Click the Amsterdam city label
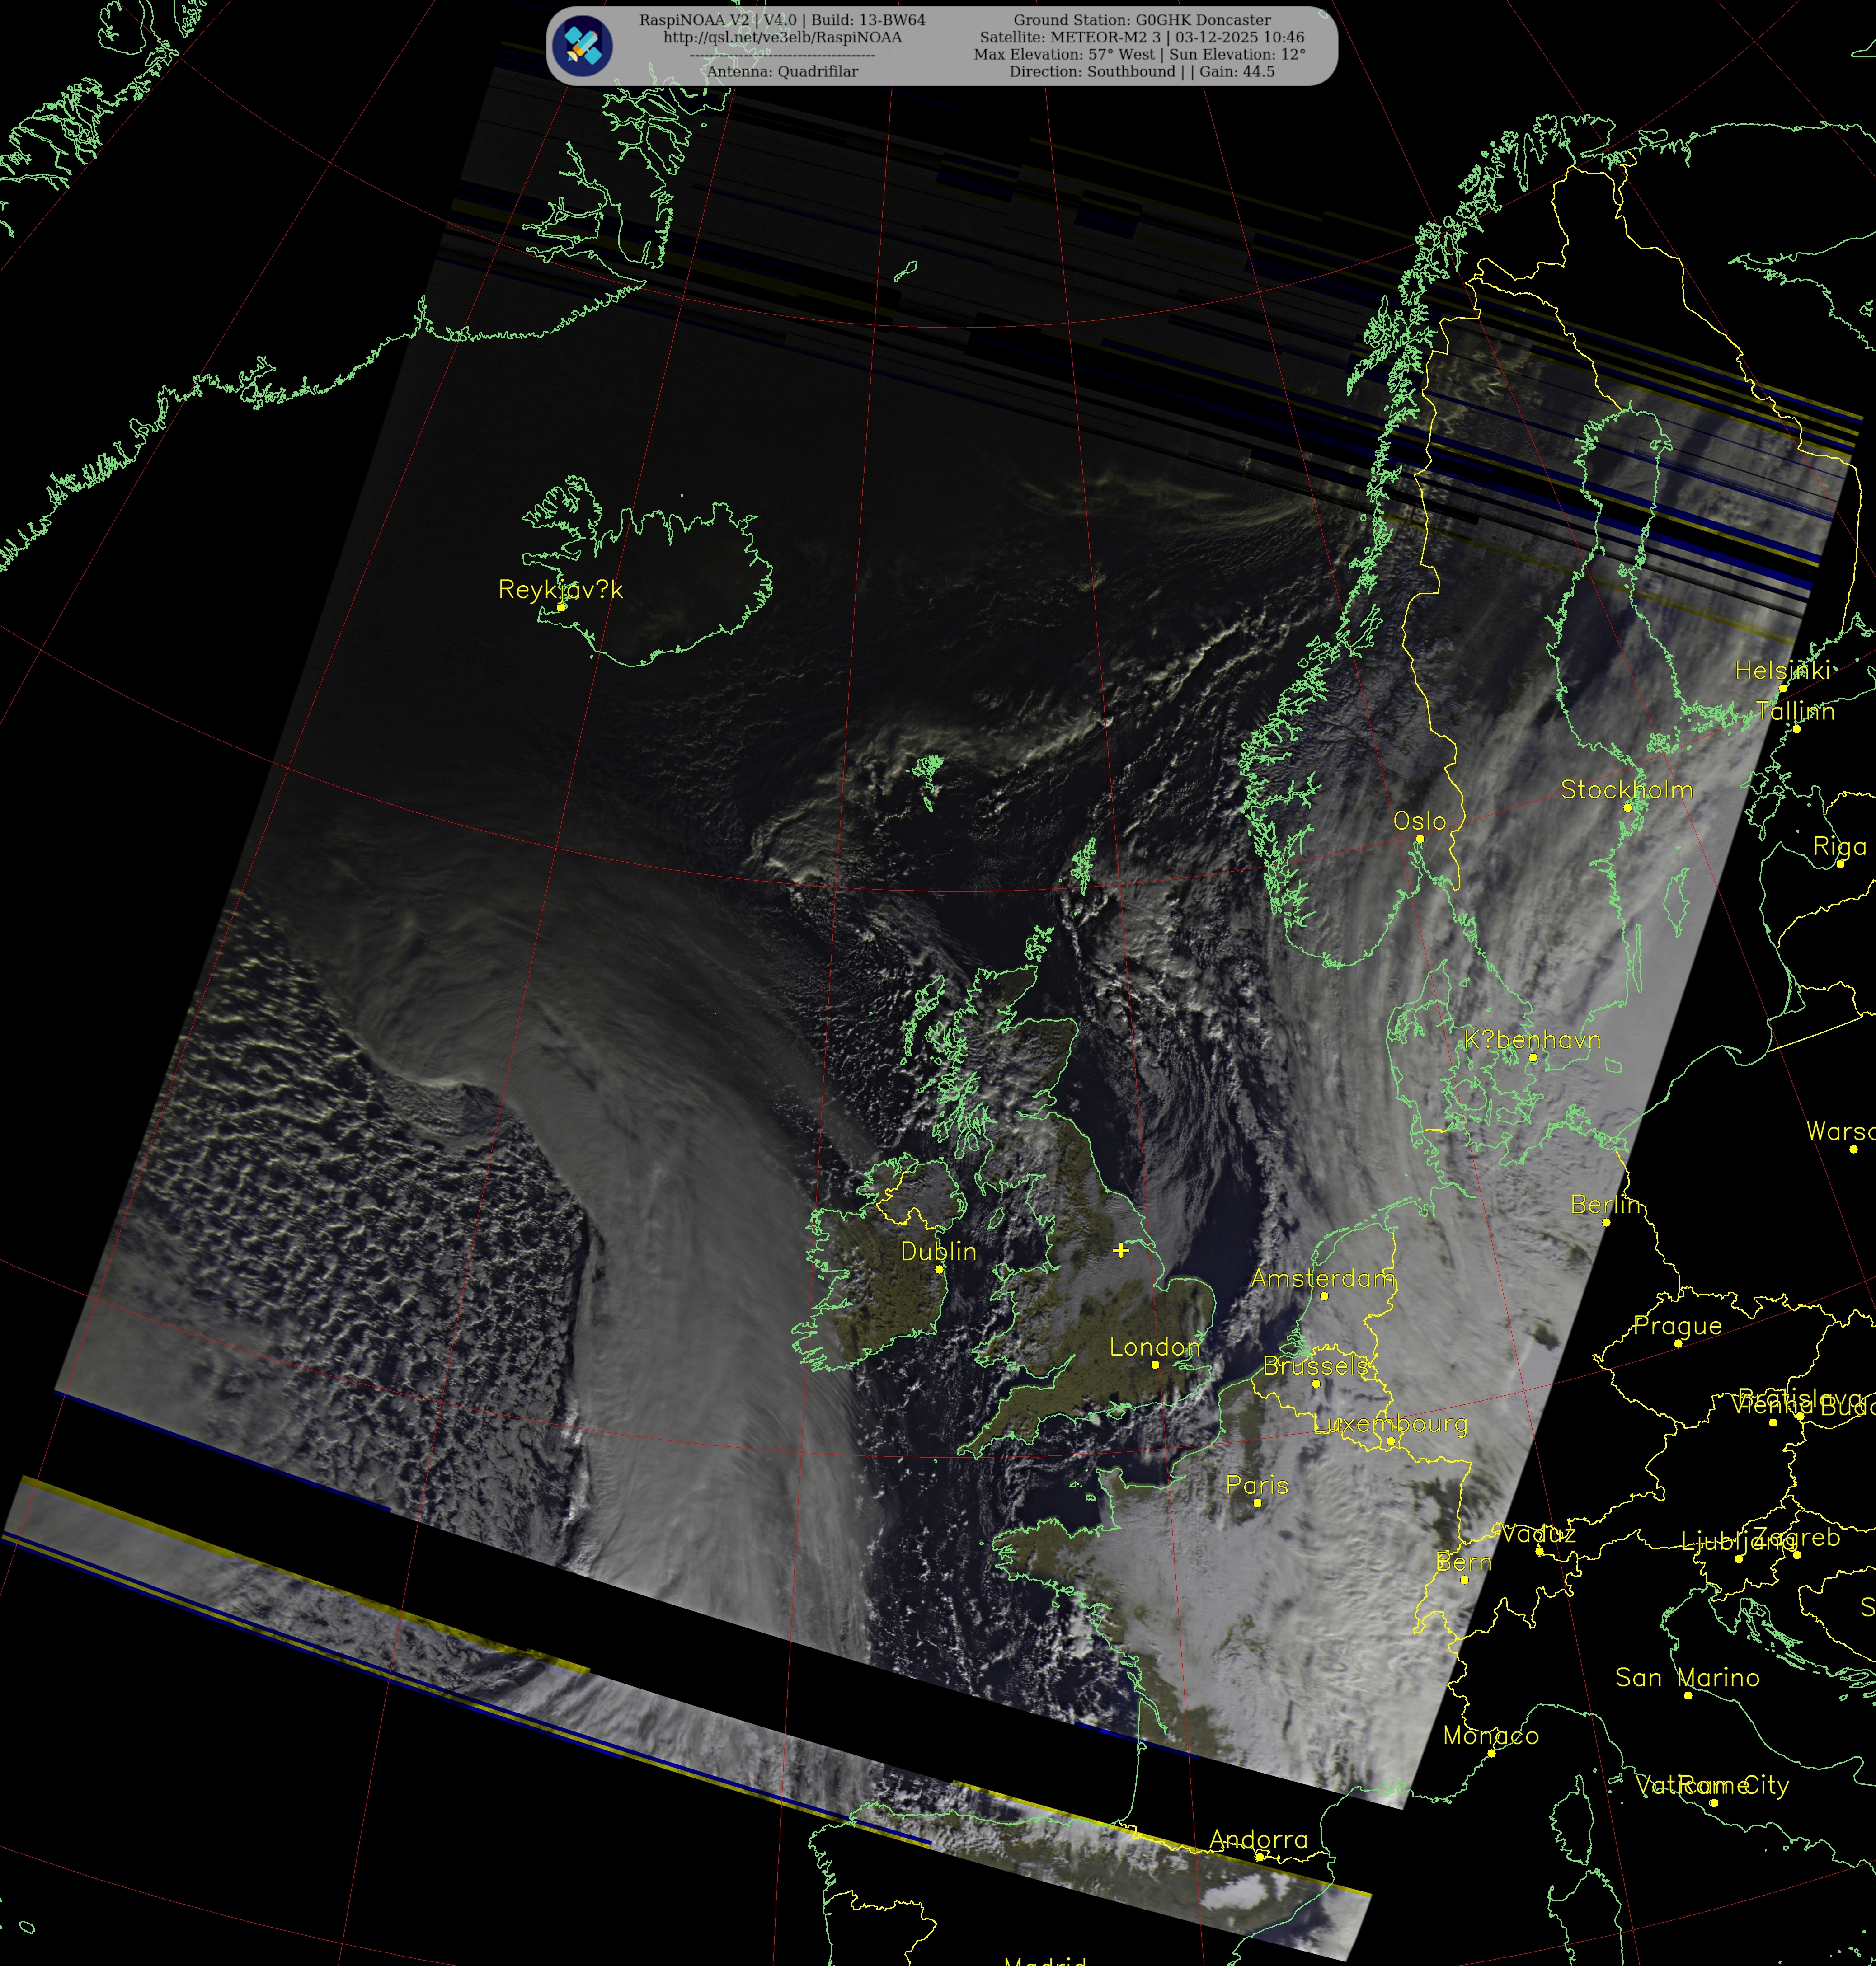Screen dimensions: 1876x1966 point(1322,1278)
